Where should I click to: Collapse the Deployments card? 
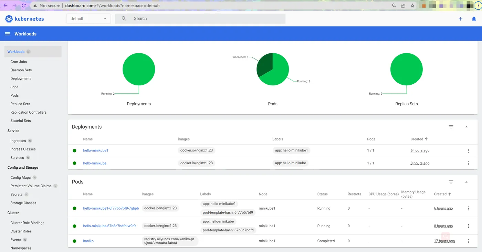tap(467, 127)
